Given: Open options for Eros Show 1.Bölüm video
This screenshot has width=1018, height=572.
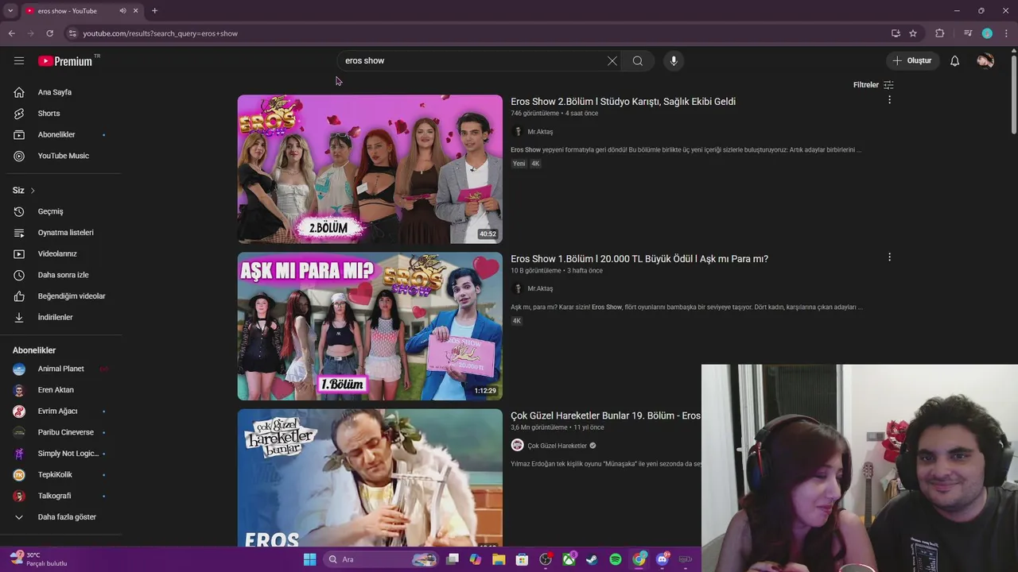Looking at the screenshot, I should (x=889, y=257).
